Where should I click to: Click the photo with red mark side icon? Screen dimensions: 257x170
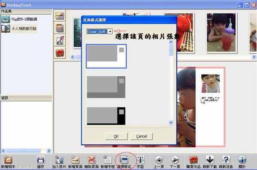tap(60, 40)
